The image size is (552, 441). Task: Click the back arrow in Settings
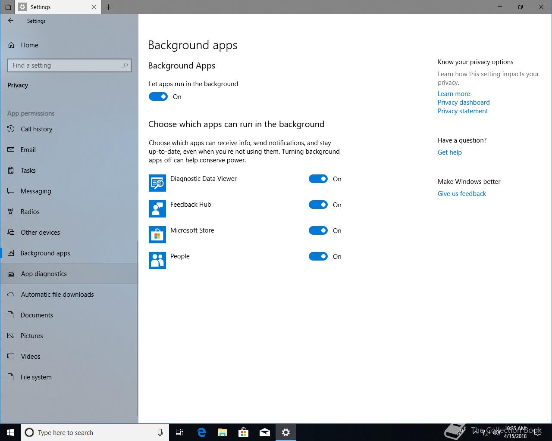(11, 21)
